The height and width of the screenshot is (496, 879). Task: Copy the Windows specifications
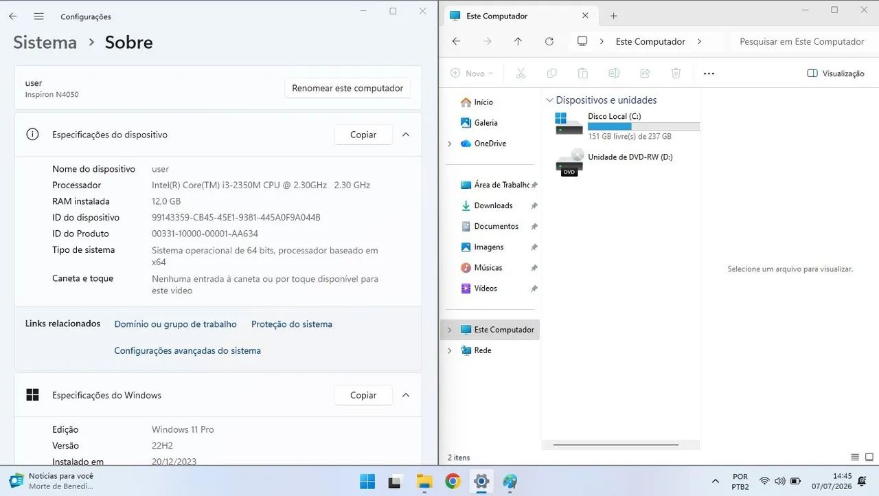point(363,395)
